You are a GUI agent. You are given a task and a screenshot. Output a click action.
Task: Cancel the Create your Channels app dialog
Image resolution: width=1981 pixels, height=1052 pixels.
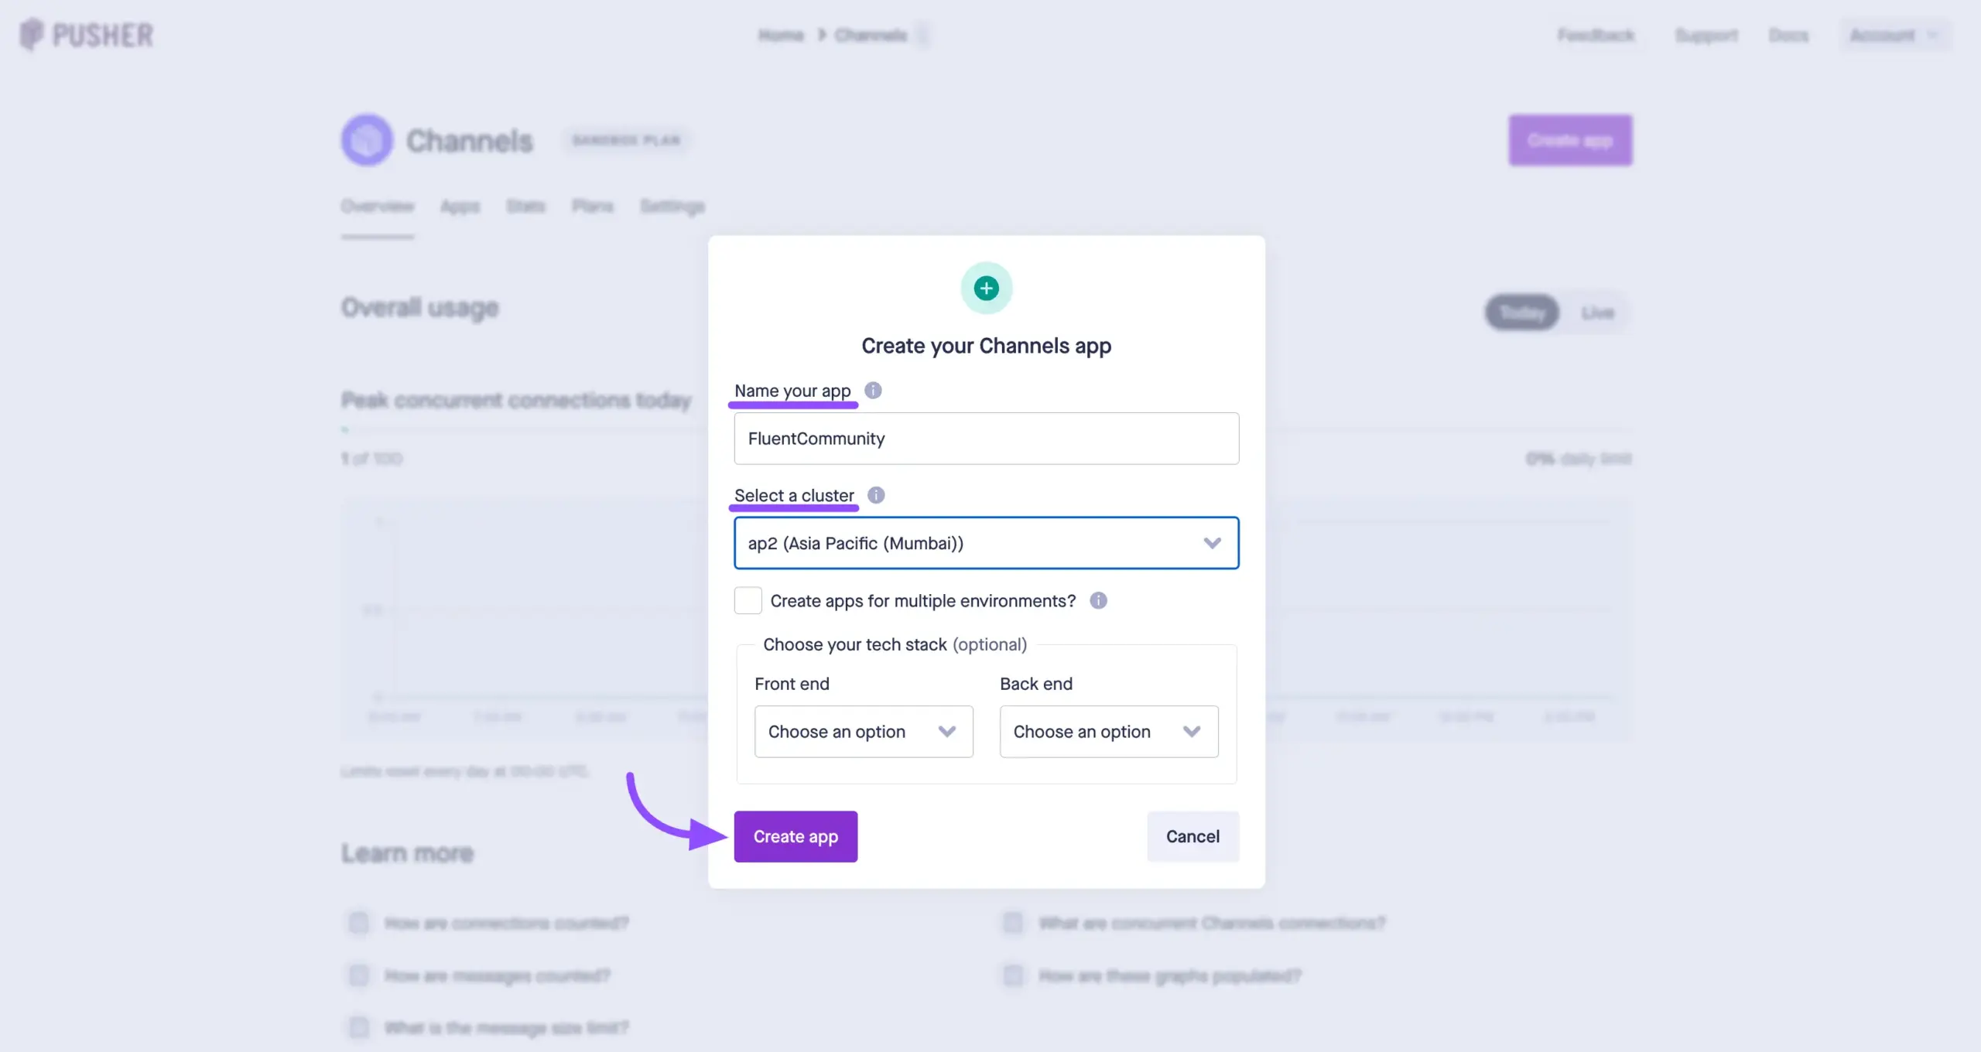coord(1192,836)
